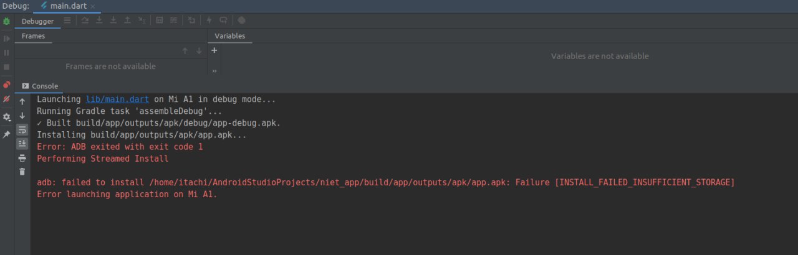Viewport: 798px width, 255px height.
Task: Open lib/main.dart link in console
Action: tap(117, 100)
